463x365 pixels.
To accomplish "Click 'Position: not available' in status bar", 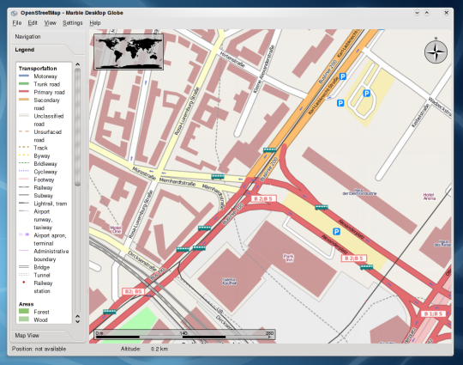I will 39,349.
